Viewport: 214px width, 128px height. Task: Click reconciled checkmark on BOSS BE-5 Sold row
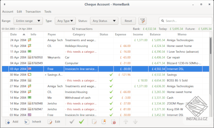click(111, 80)
